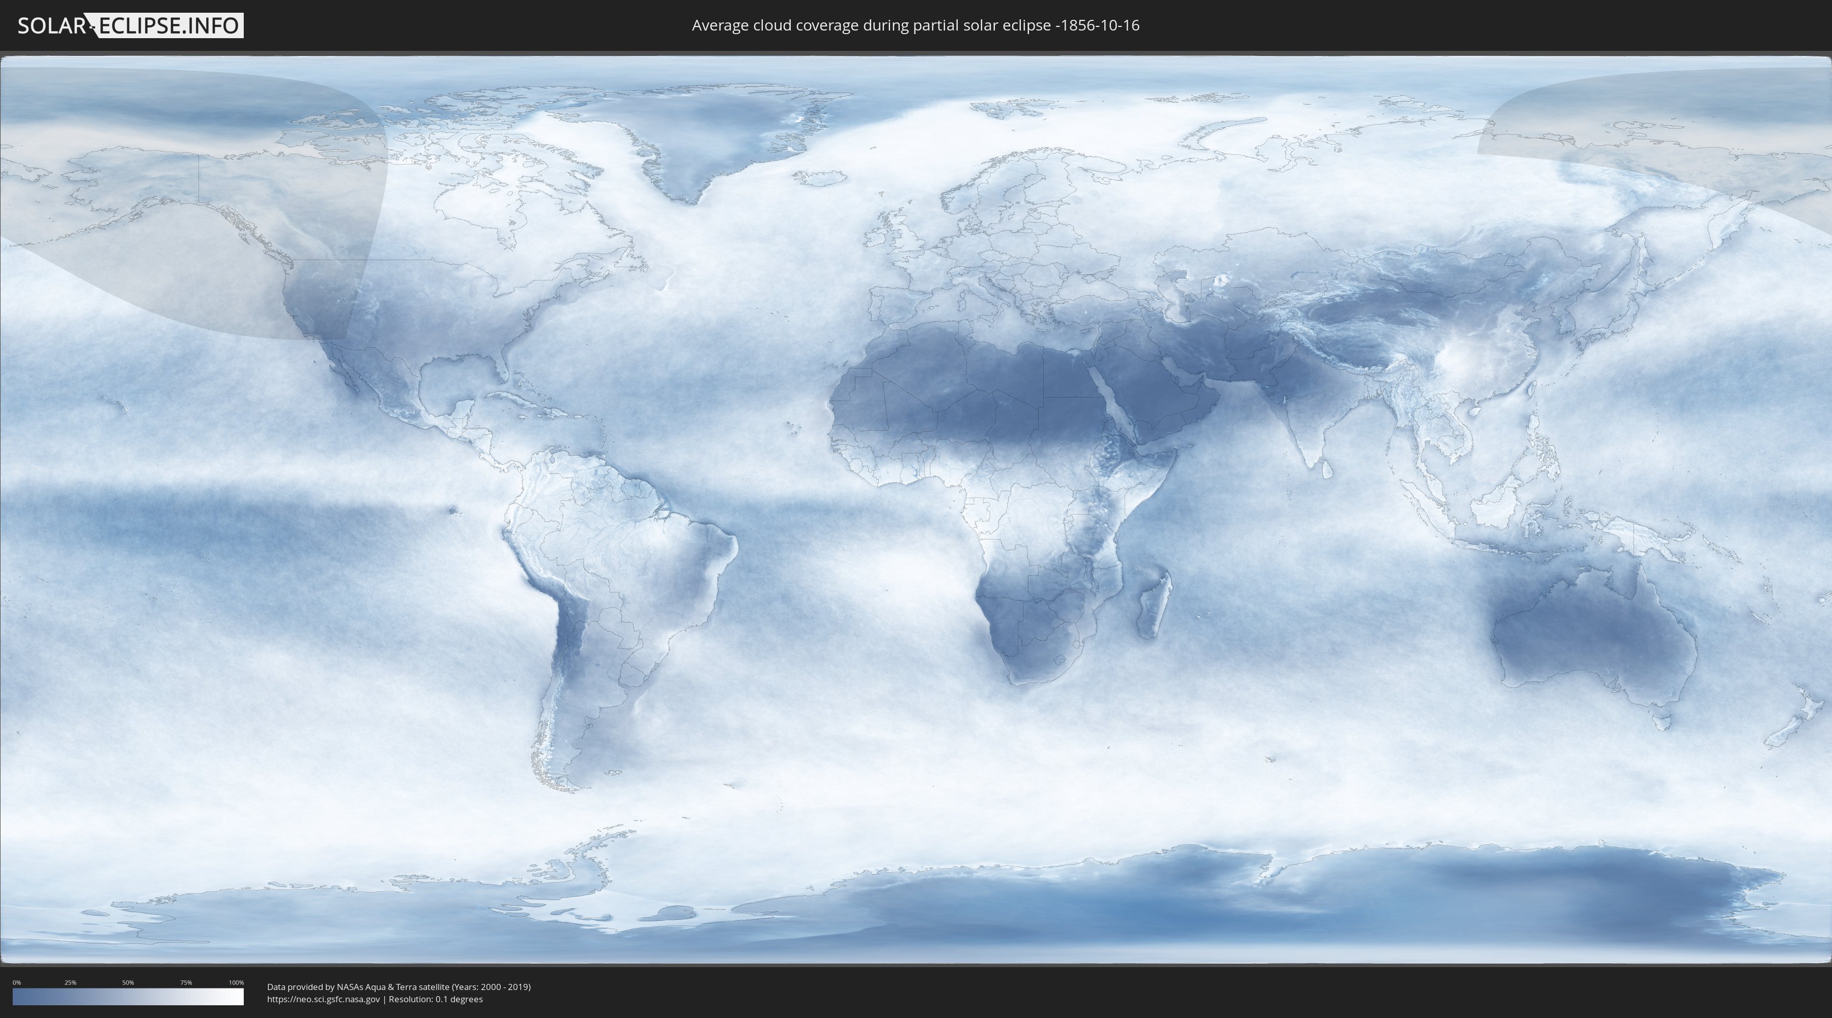Click 'Data provided by NASAs Aqua & Terra satellite' text
The image size is (1832, 1018).
tap(358, 987)
